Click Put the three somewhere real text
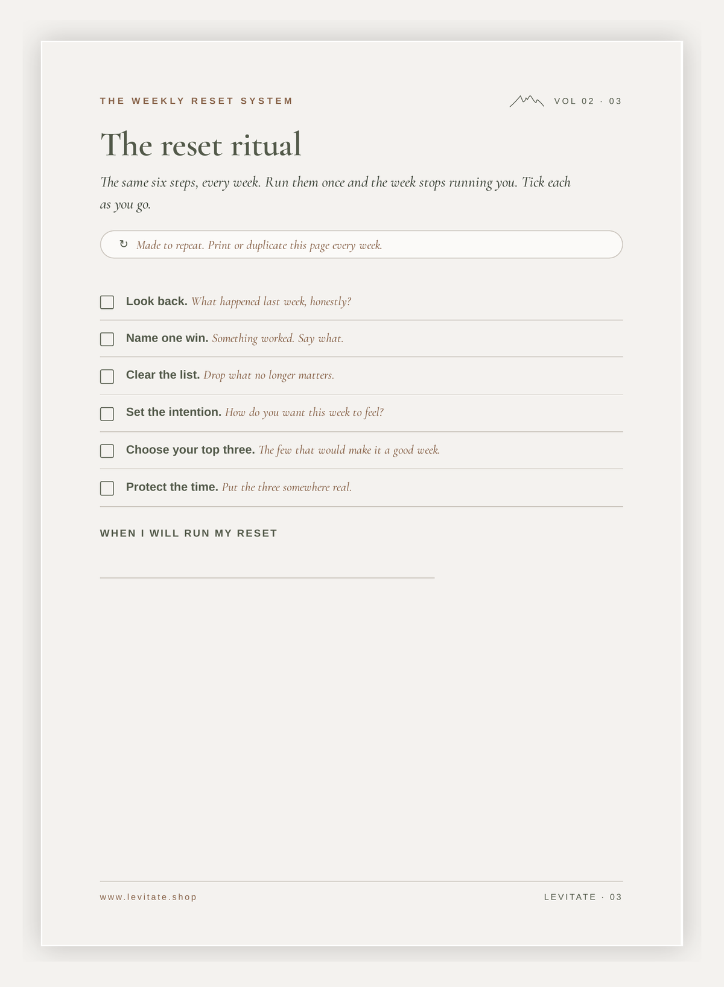 coord(287,487)
